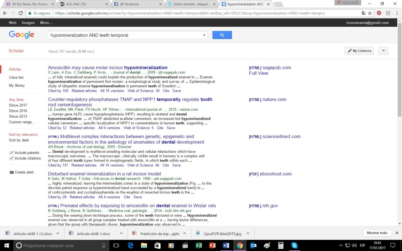The image size is (402, 251).
Task: Open Task View on the taskbar
Action: (116, 245)
